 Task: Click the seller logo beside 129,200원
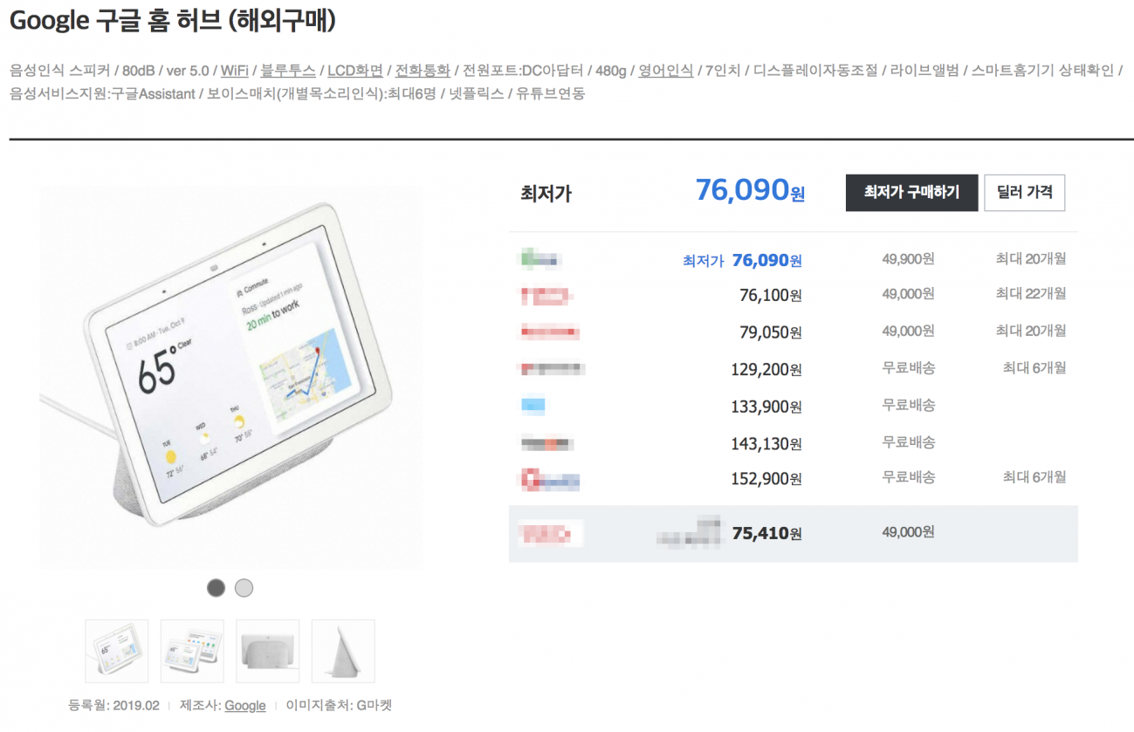point(552,369)
